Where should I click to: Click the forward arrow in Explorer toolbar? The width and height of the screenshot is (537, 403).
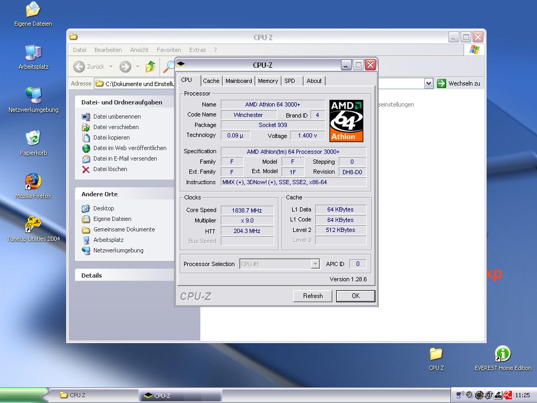(125, 67)
